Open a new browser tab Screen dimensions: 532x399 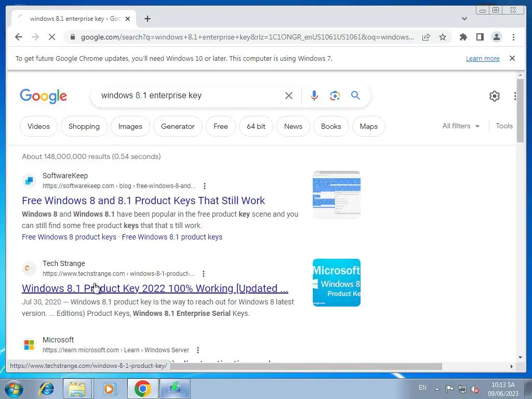point(147,19)
